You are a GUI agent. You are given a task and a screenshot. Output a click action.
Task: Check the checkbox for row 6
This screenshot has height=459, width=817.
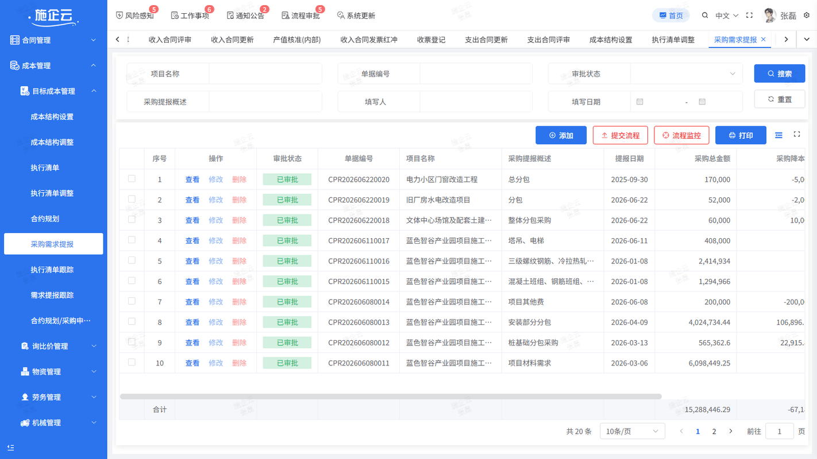point(132,281)
